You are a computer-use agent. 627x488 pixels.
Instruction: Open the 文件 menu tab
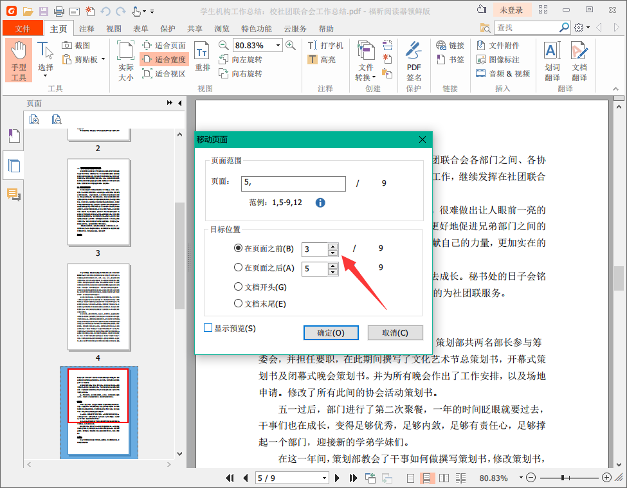[x=23, y=29]
